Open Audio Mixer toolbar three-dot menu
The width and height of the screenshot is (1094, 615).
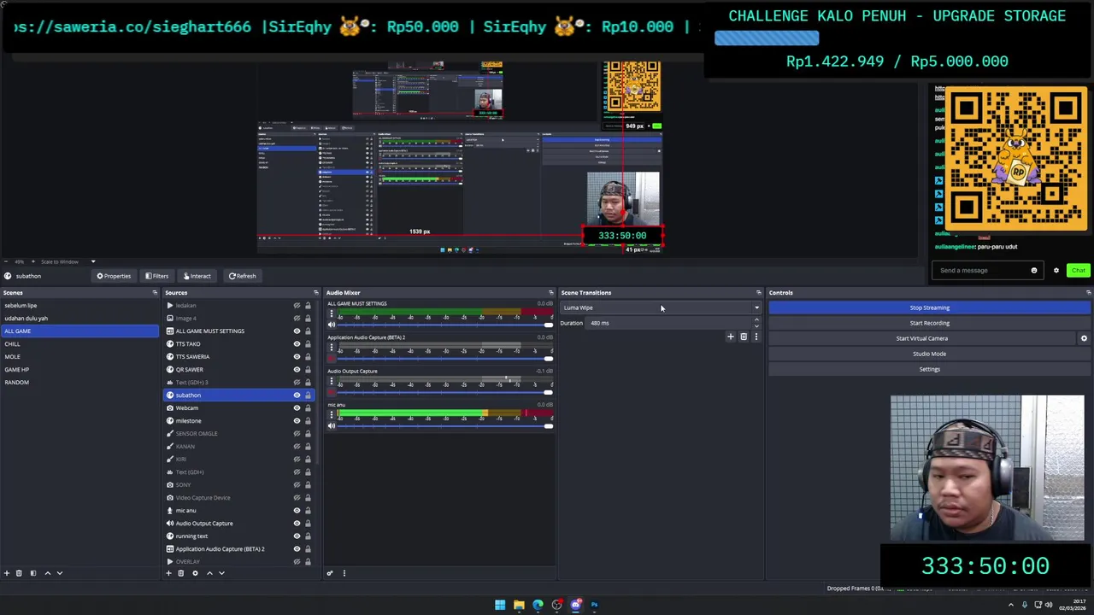click(344, 573)
